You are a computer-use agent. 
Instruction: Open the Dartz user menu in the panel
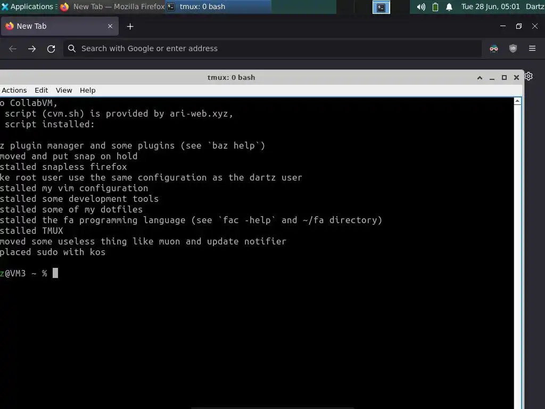click(x=535, y=6)
